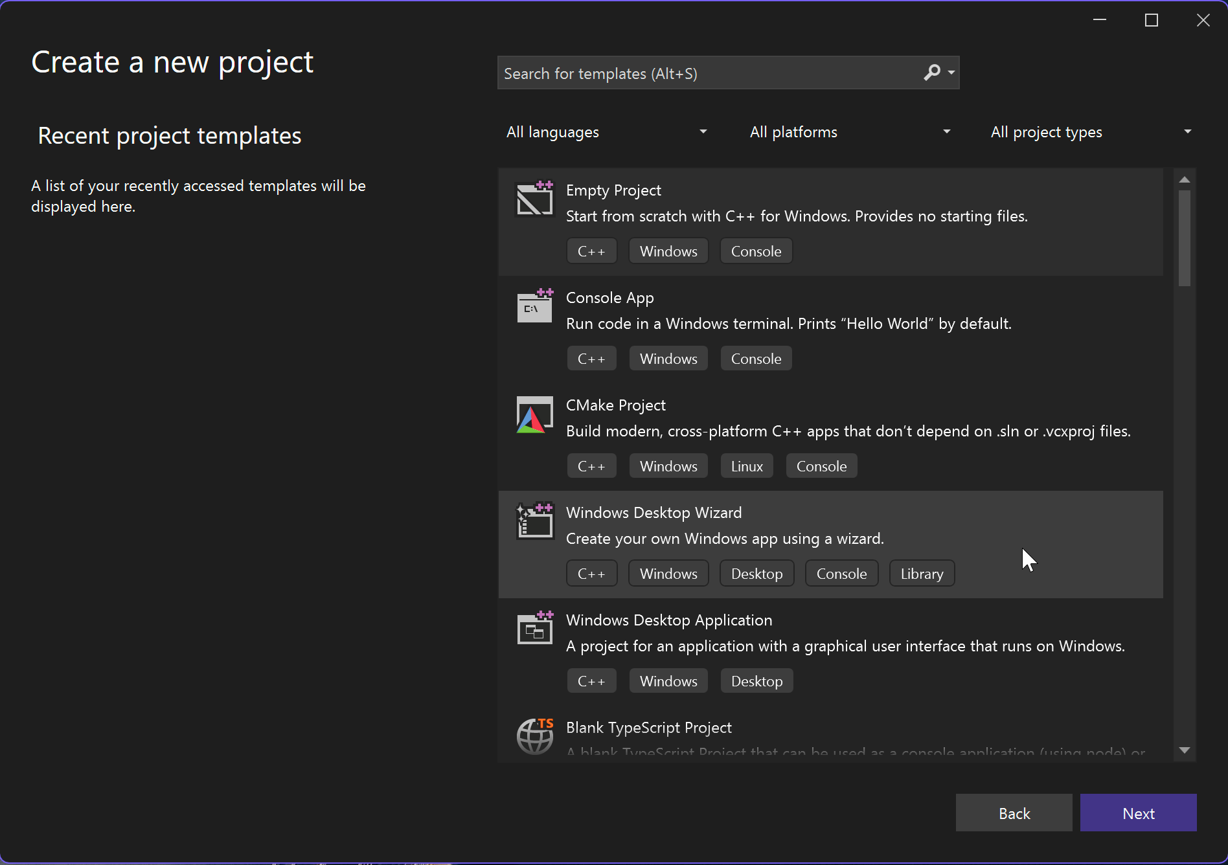Click the Desktop tag under Windows Desktop Application
This screenshot has width=1228, height=865.
coord(756,681)
